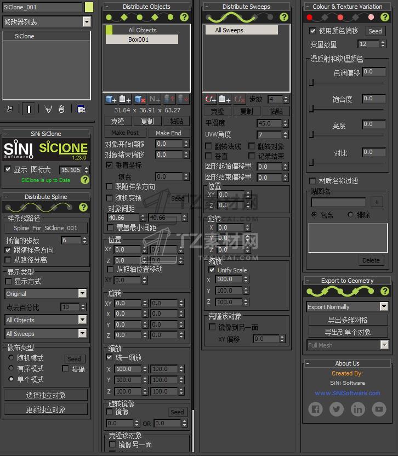The width and height of the screenshot is (398, 456).
Task: Collapse the Colour & Texture Variation header
Action: [347, 7]
